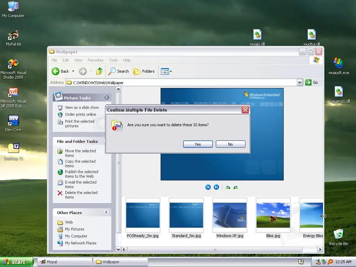The height and width of the screenshot is (267, 356).
Task: Select the My Computer desktop icon
Action: click(x=13, y=9)
